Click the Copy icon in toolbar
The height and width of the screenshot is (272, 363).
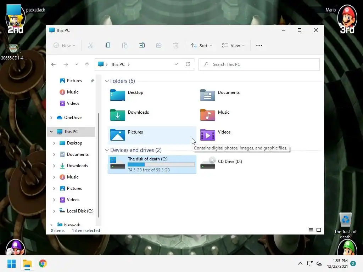coord(108,46)
